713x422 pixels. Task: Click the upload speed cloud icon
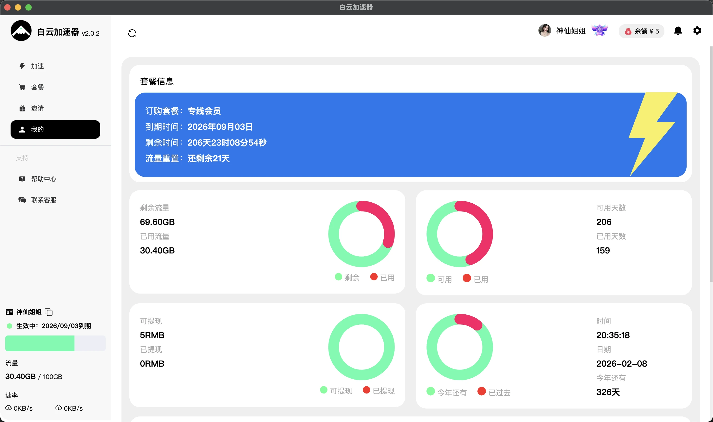8,408
